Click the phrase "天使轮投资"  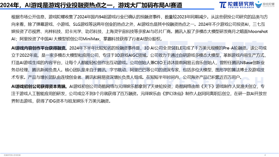[x=161, y=87]
